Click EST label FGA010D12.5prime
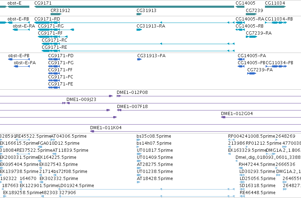Image resolution: width=301 pixels, height=198 pixels. coord(59,143)
